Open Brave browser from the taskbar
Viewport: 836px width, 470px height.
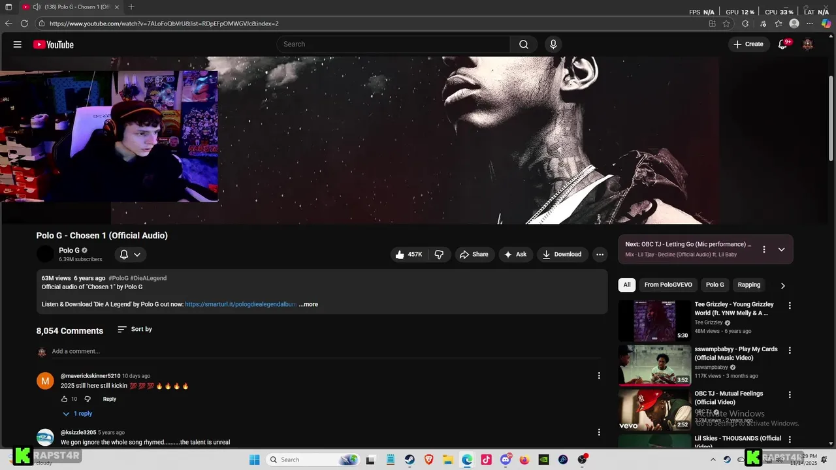[x=428, y=460]
